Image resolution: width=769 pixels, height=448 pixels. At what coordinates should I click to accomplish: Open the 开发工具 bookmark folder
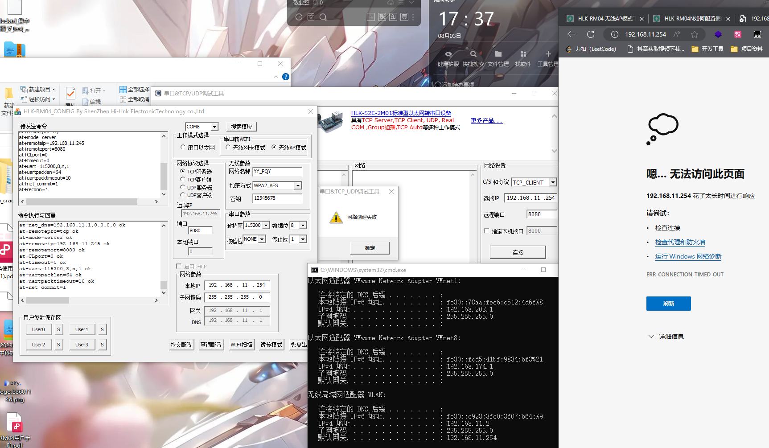pos(707,49)
